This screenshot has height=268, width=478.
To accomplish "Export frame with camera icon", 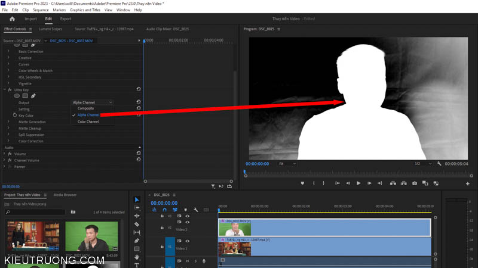I will click(415, 183).
